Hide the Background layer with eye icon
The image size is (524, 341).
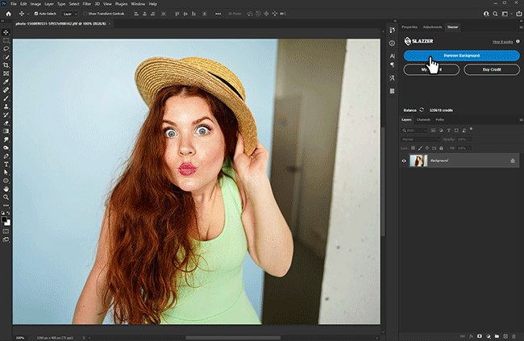coord(404,160)
